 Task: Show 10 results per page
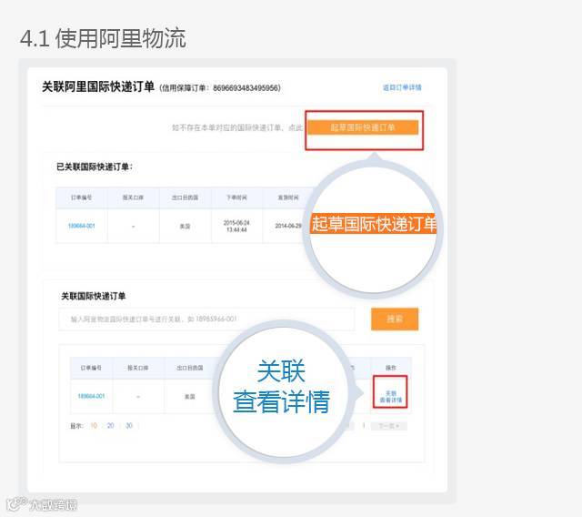(94, 426)
